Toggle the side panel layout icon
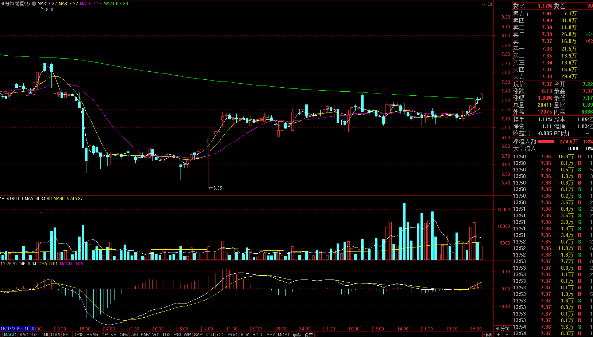This screenshot has width=593, height=337. click(x=490, y=4)
